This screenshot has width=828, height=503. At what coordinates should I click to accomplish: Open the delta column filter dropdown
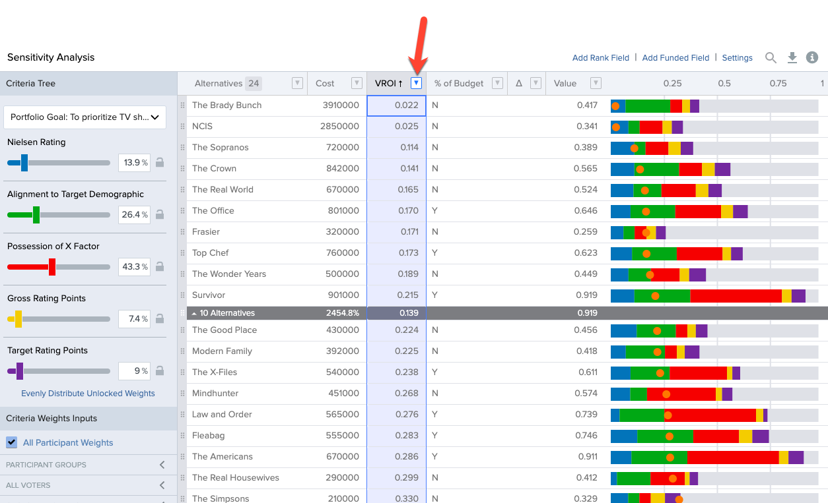pyautogui.click(x=536, y=83)
